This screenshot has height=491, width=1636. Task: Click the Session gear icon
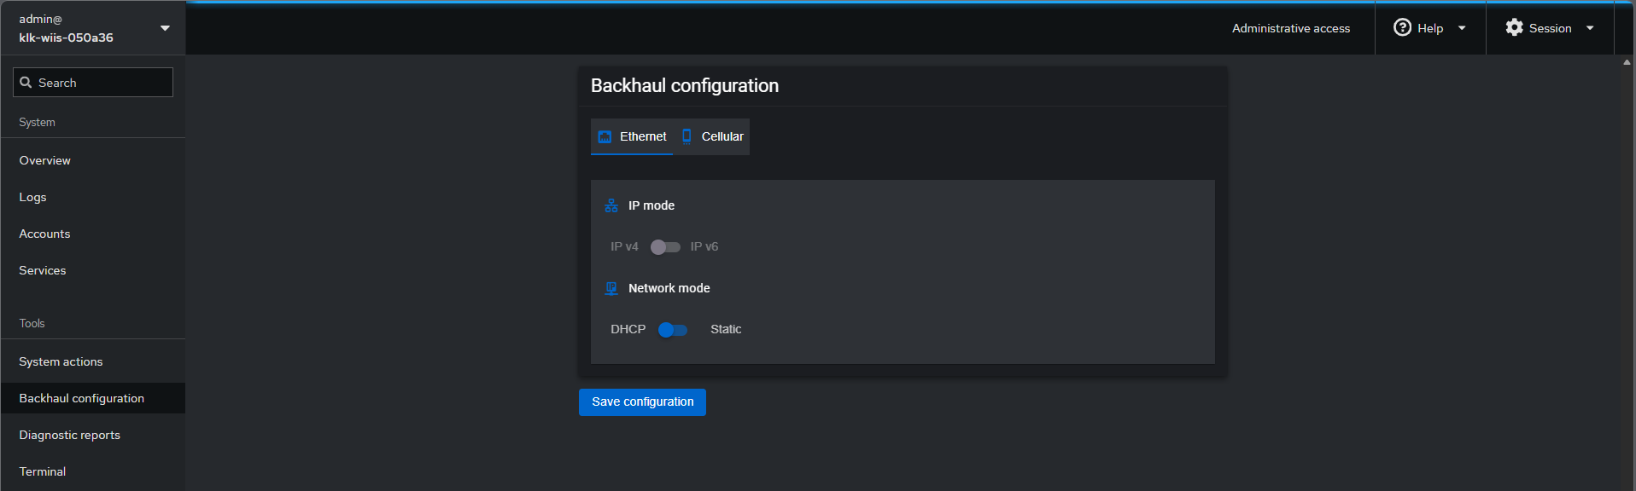(x=1514, y=27)
